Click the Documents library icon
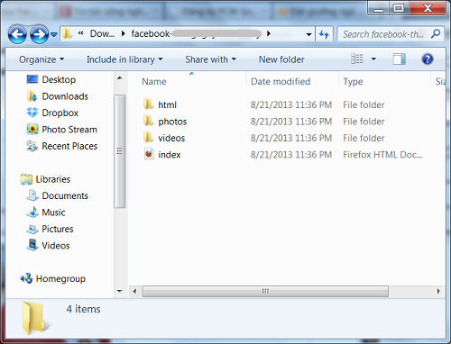The width and height of the screenshot is (451, 344). (32, 195)
